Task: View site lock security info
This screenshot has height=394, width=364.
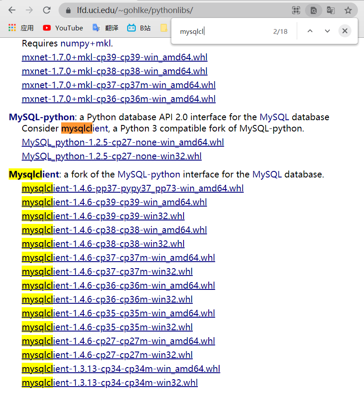Action: 68,10
